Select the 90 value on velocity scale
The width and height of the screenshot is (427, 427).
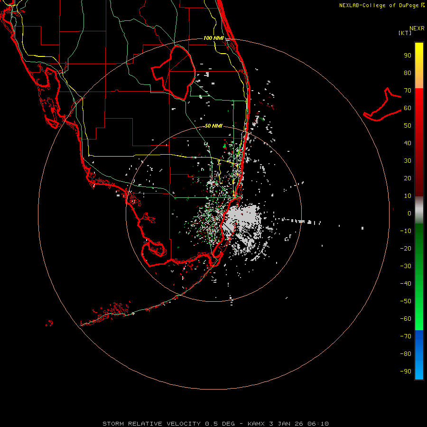[408, 56]
